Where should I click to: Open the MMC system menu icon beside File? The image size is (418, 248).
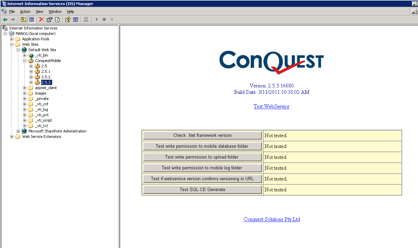click(x=4, y=12)
